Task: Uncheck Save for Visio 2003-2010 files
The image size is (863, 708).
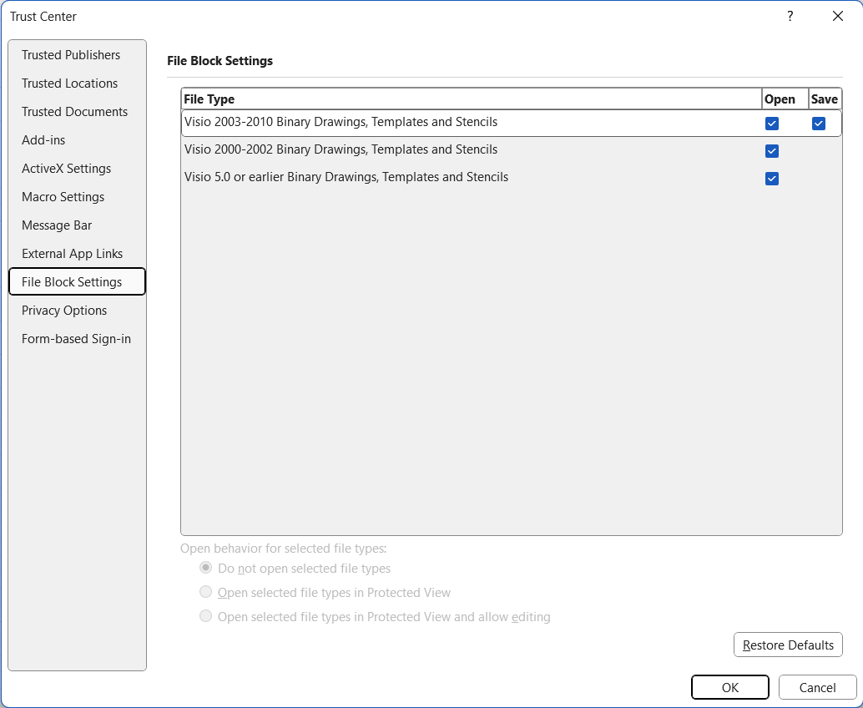Action: 819,124
